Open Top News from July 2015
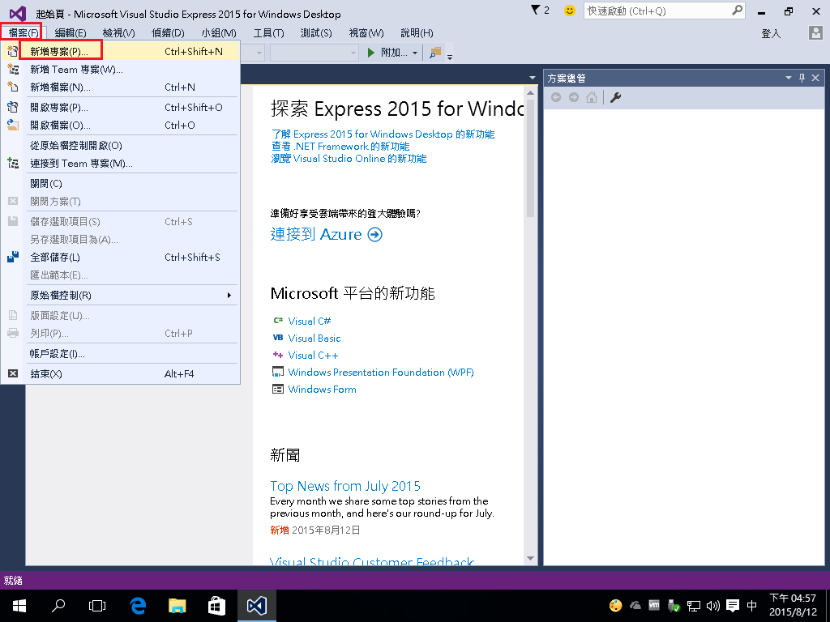830x622 pixels. pyautogui.click(x=345, y=486)
